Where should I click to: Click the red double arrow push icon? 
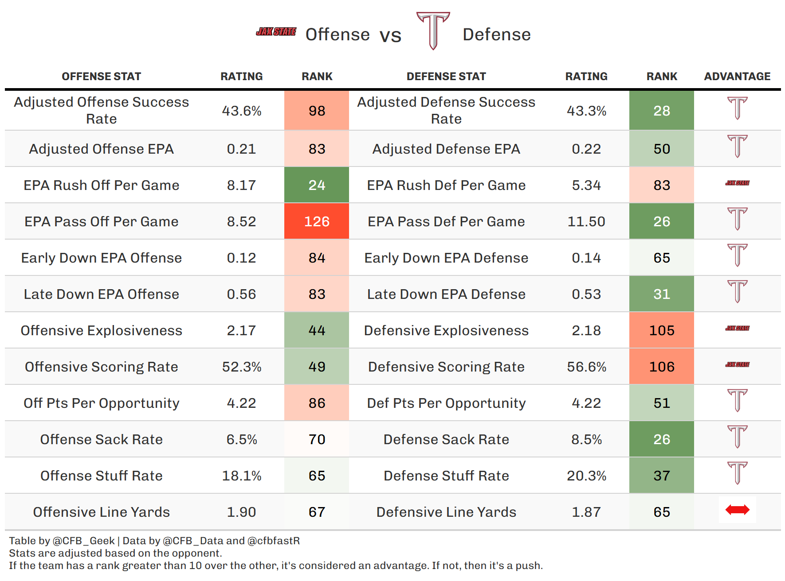[737, 510]
